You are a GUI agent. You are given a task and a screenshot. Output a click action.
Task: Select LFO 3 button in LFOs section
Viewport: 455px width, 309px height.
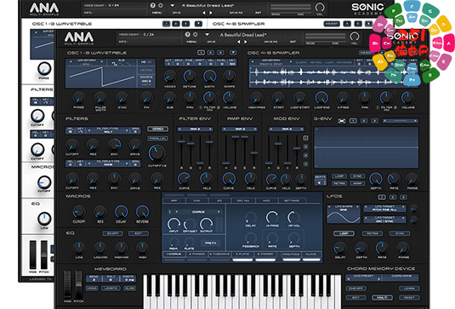(403, 197)
